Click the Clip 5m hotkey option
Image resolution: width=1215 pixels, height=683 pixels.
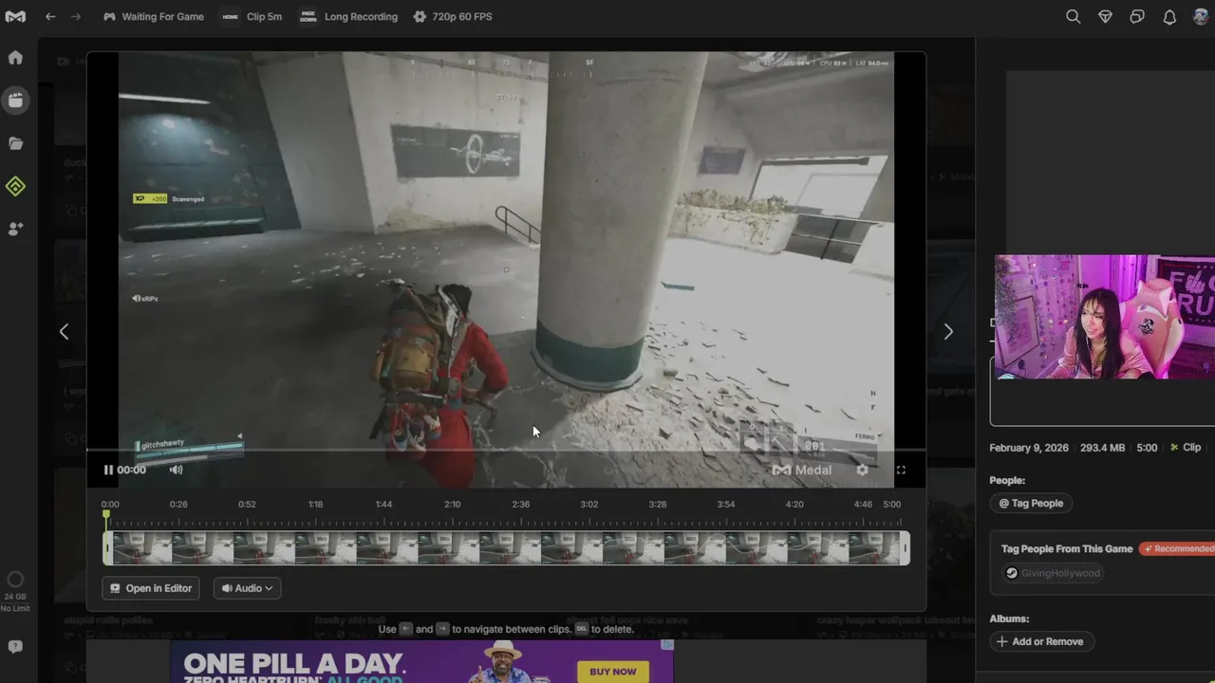252,16
